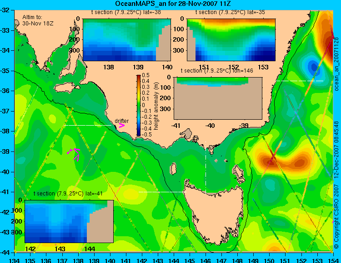Click the 0.5 tick on the color bar

click(145, 75)
